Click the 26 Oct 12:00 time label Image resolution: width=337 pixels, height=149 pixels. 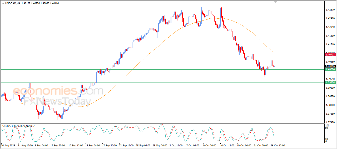278,145
